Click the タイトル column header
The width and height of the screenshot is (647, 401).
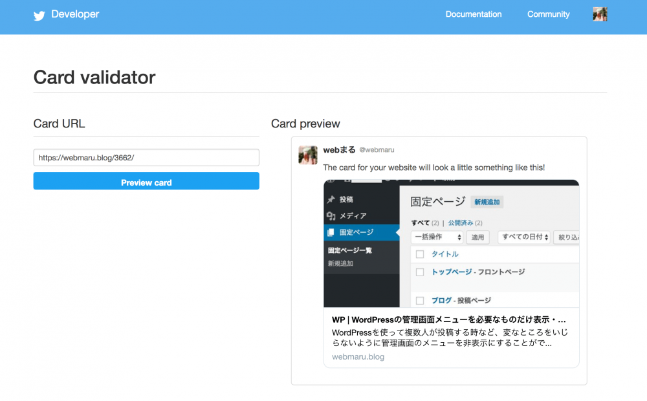click(445, 254)
